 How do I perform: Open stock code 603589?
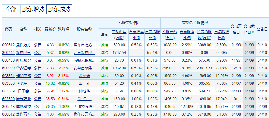click(8, 91)
